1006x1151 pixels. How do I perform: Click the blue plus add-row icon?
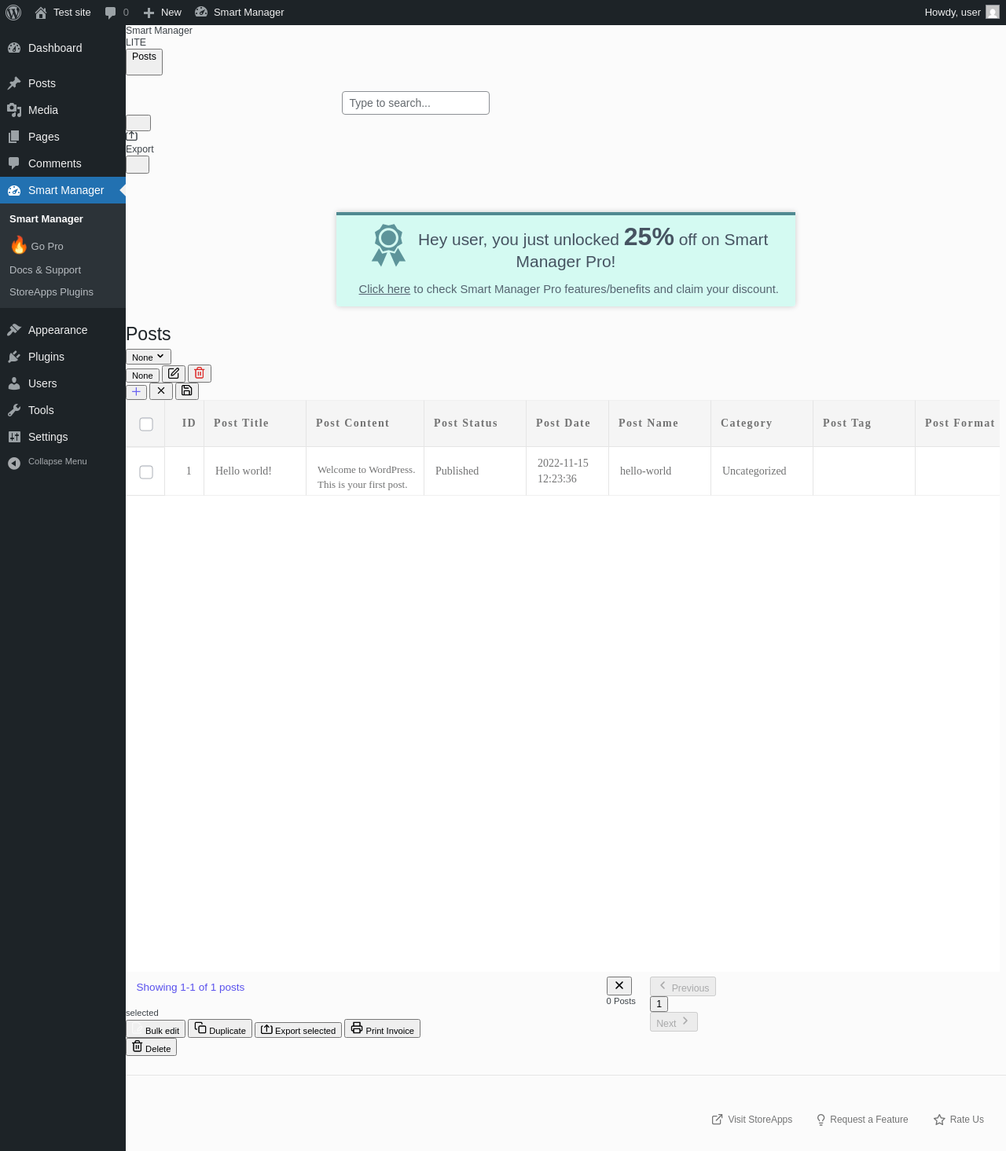pyautogui.click(x=137, y=391)
